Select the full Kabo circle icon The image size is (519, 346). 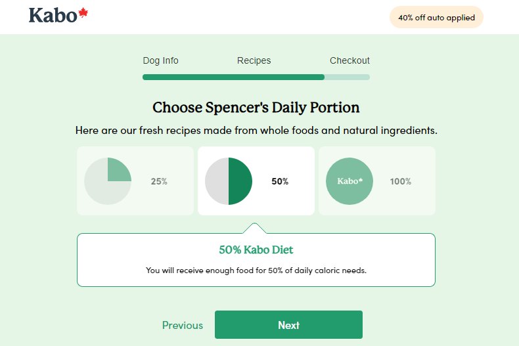pos(350,181)
